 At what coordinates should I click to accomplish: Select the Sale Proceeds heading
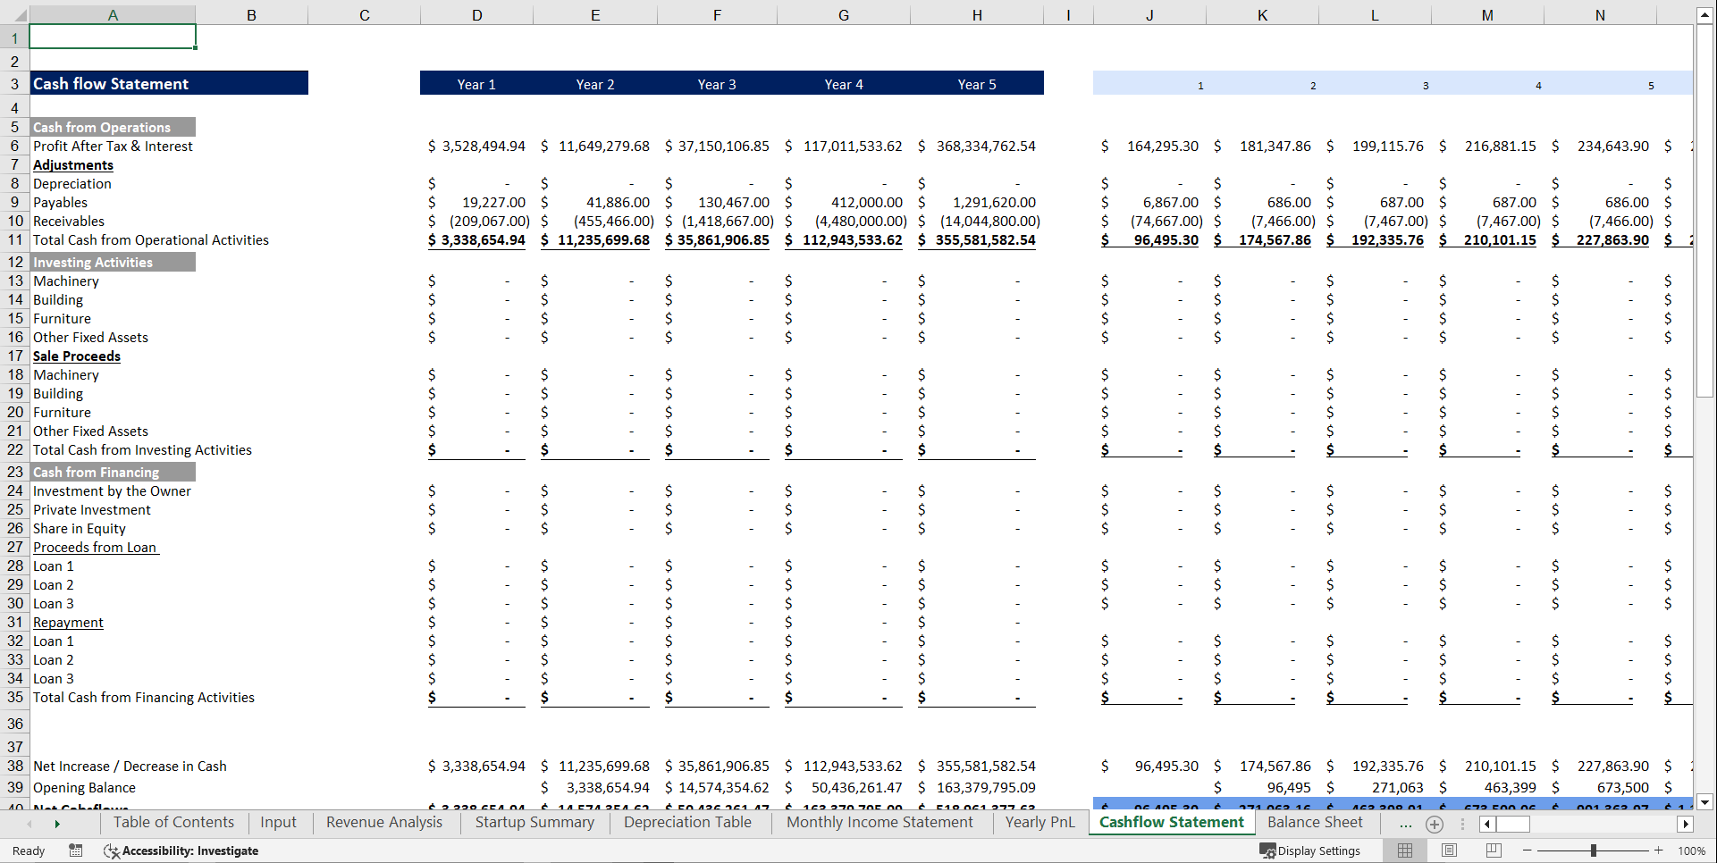coord(77,356)
